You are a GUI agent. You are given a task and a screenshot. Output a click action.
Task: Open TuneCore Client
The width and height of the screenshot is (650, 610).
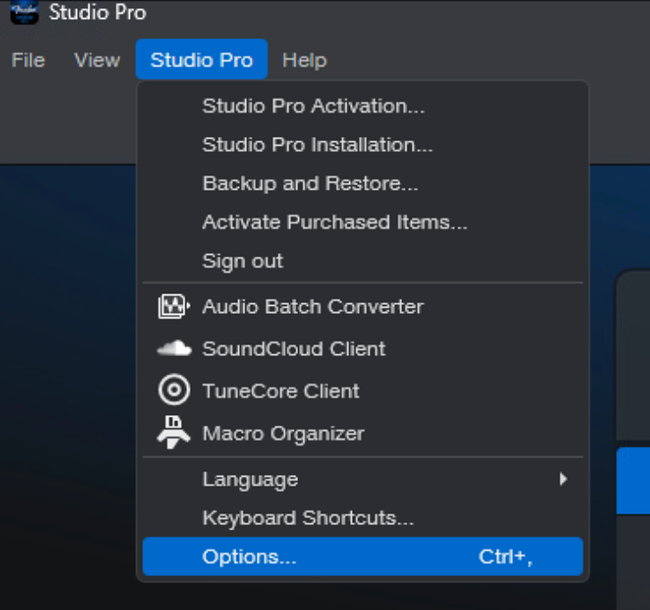[363, 391]
